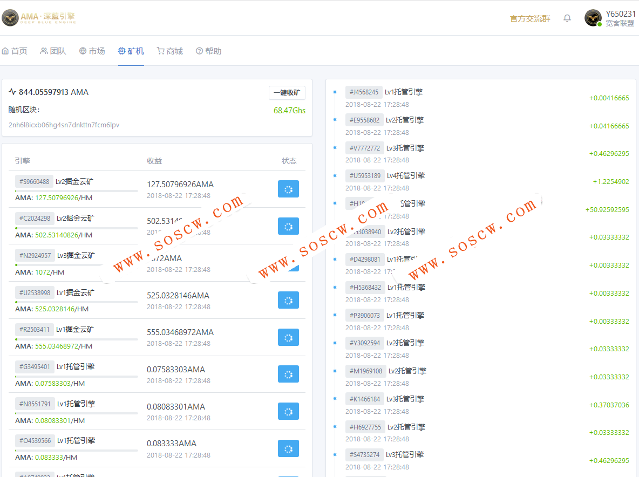
Task: Click the +0.00416665 reward amount
Action: tap(609, 98)
